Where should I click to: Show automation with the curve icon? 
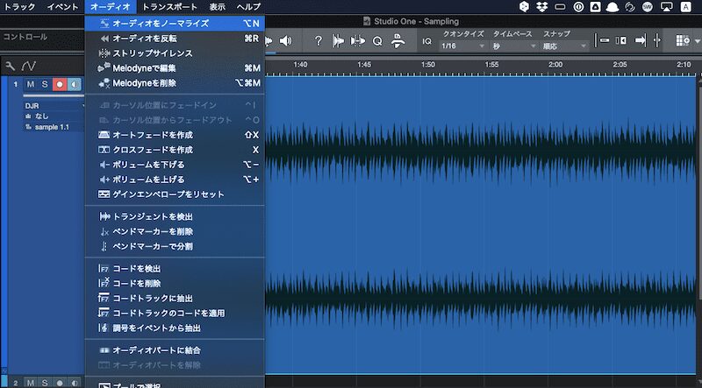pos(29,67)
